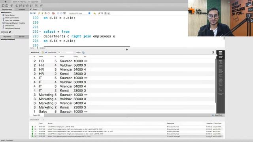
Task: Toggle continue-on-error execution icon
Action: coord(53,13)
